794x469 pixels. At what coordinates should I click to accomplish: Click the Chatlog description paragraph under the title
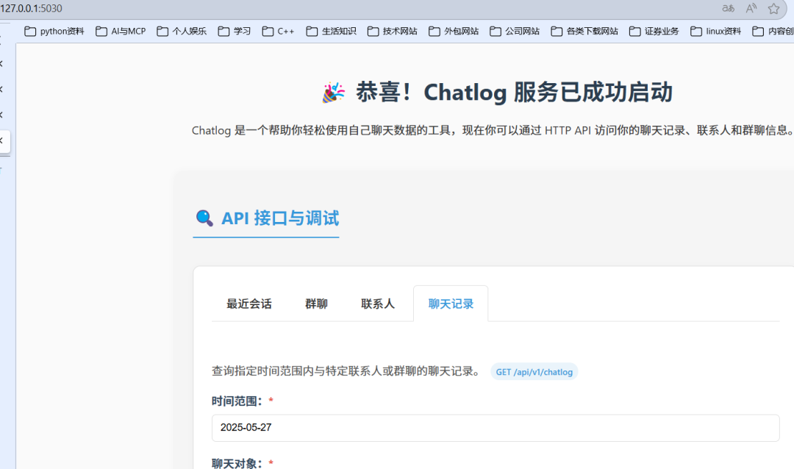coord(493,131)
